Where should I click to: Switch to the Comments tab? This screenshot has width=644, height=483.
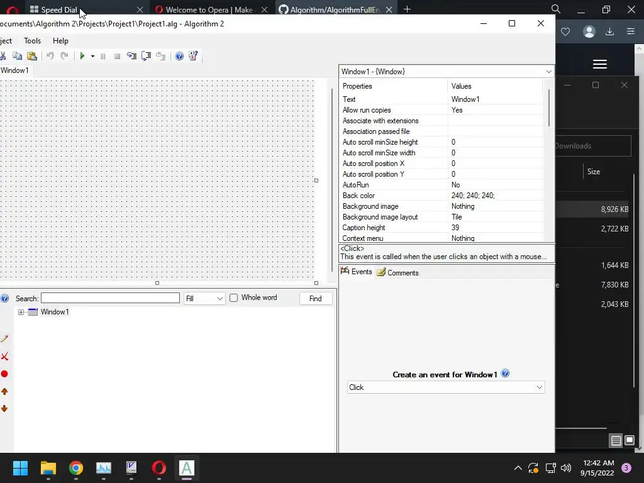click(x=397, y=273)
